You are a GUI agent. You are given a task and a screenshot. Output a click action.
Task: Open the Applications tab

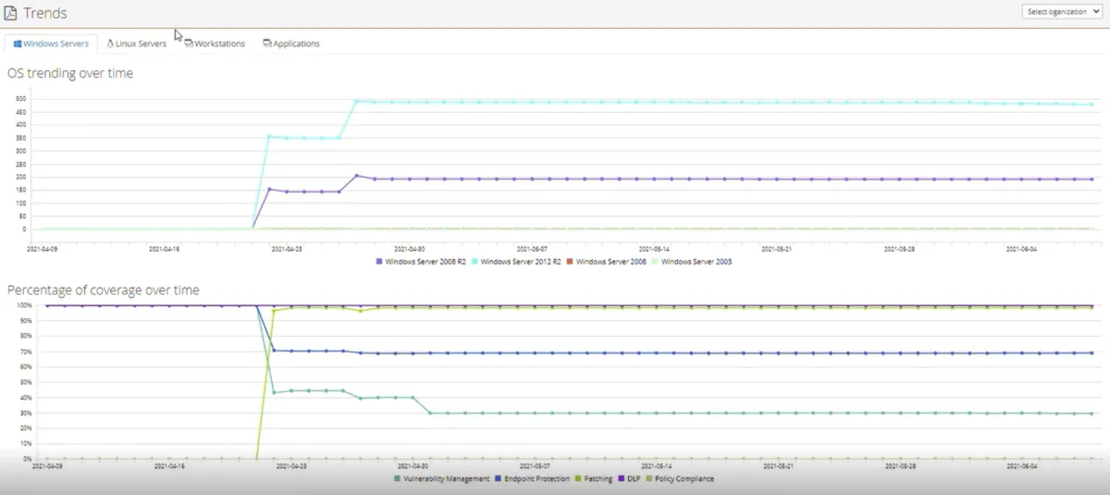pos(291,43)
